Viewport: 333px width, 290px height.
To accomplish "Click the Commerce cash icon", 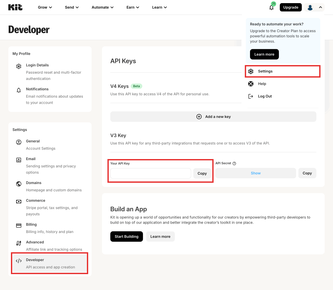I will (19, 201).
